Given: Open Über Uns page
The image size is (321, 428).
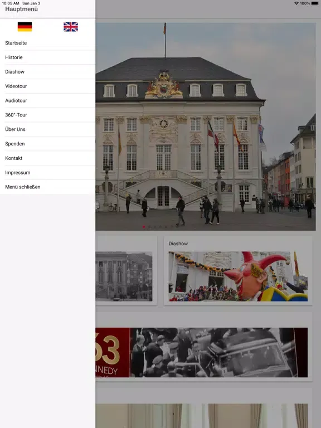Looking at the screenshot, I should tap(47, 129).
